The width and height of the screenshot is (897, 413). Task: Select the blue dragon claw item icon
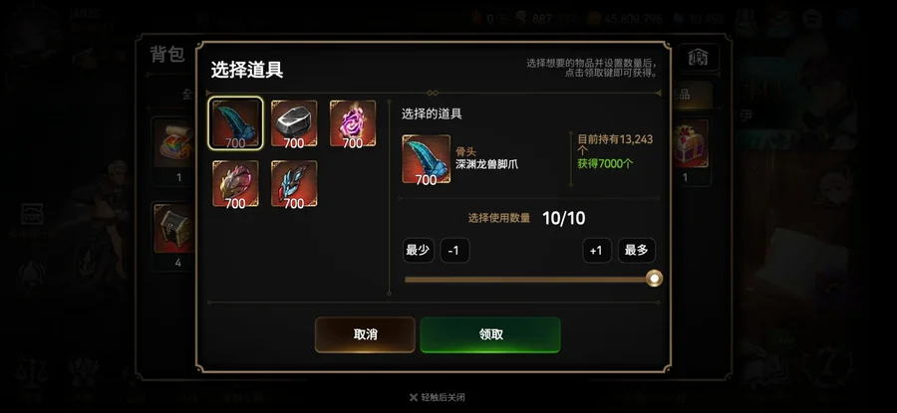point(235,123)
